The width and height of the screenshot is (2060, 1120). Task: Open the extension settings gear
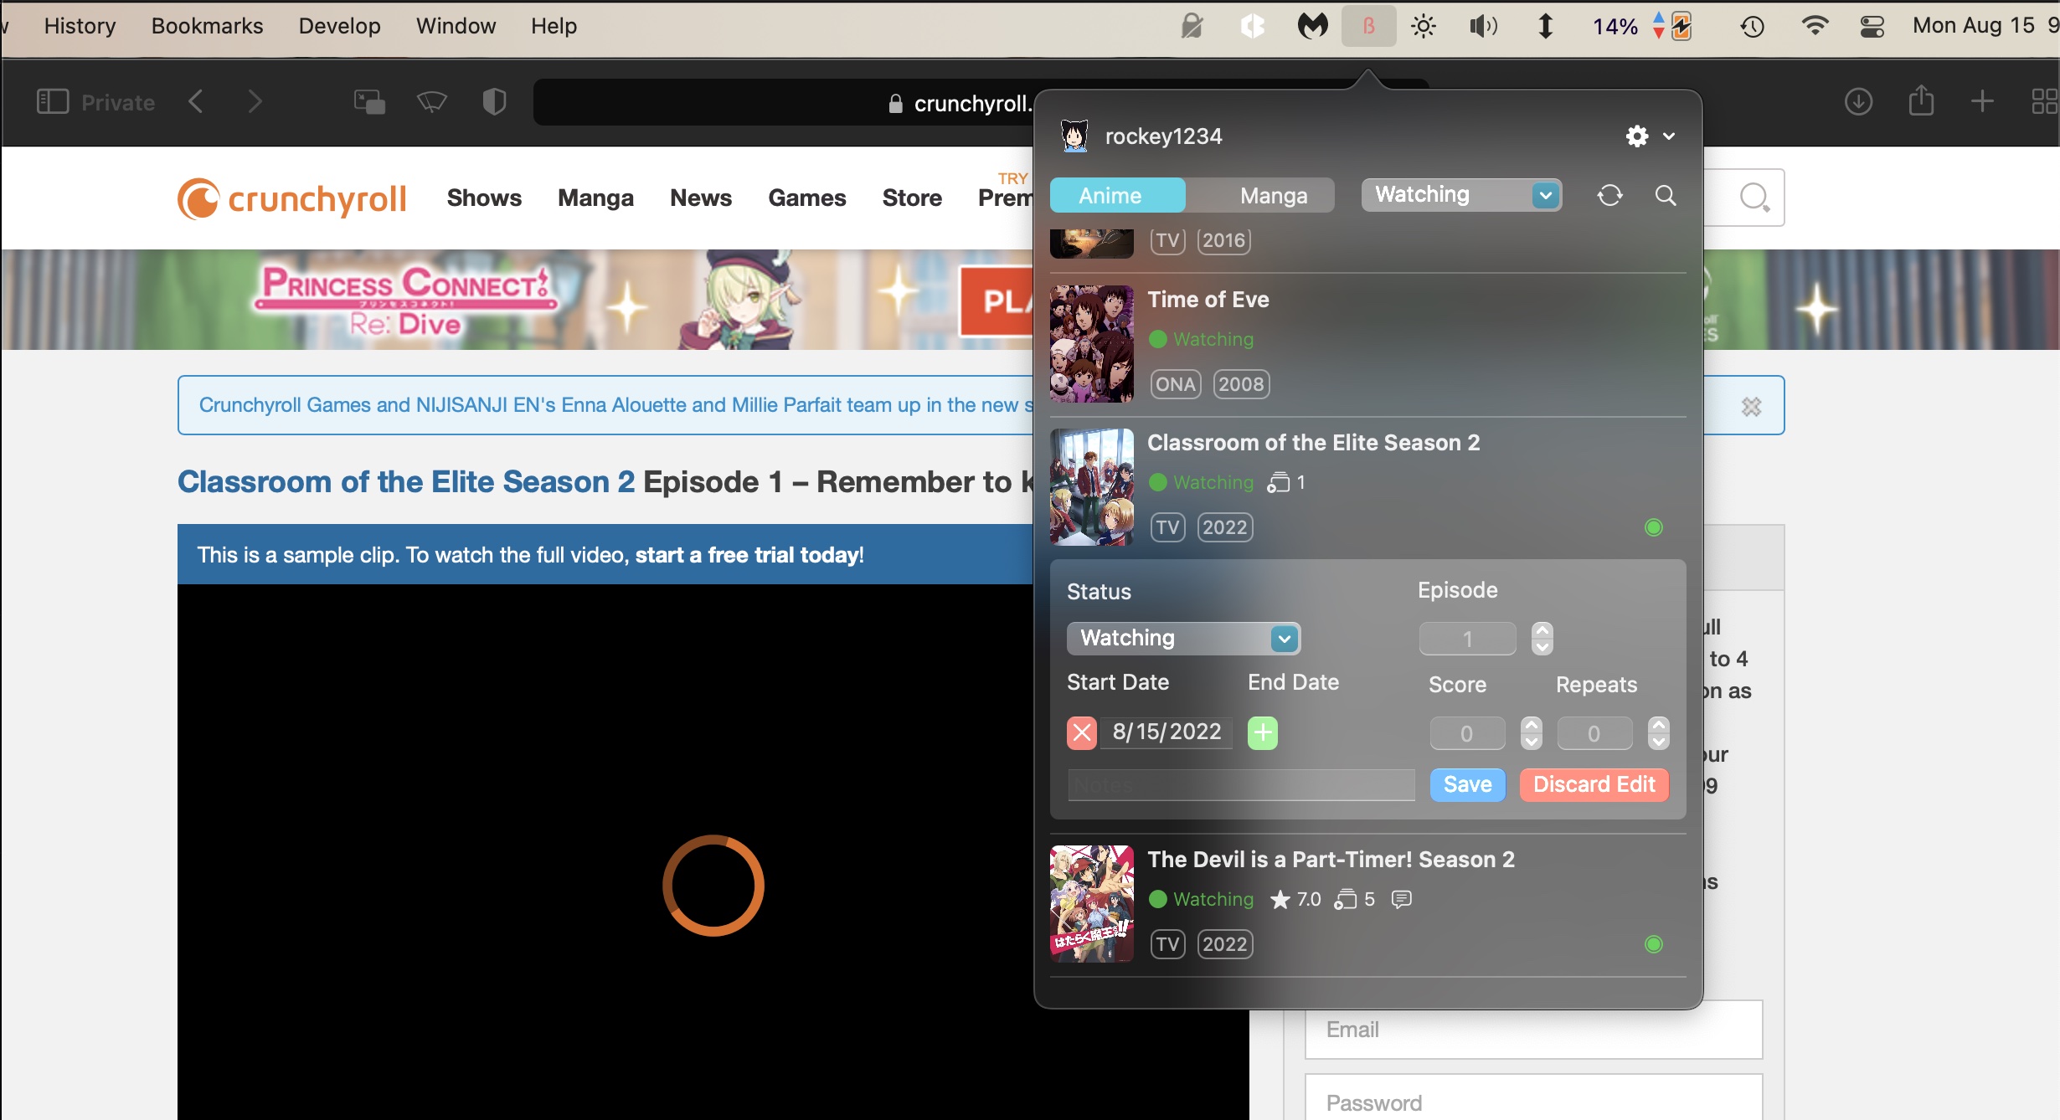tap(1636, 136)
